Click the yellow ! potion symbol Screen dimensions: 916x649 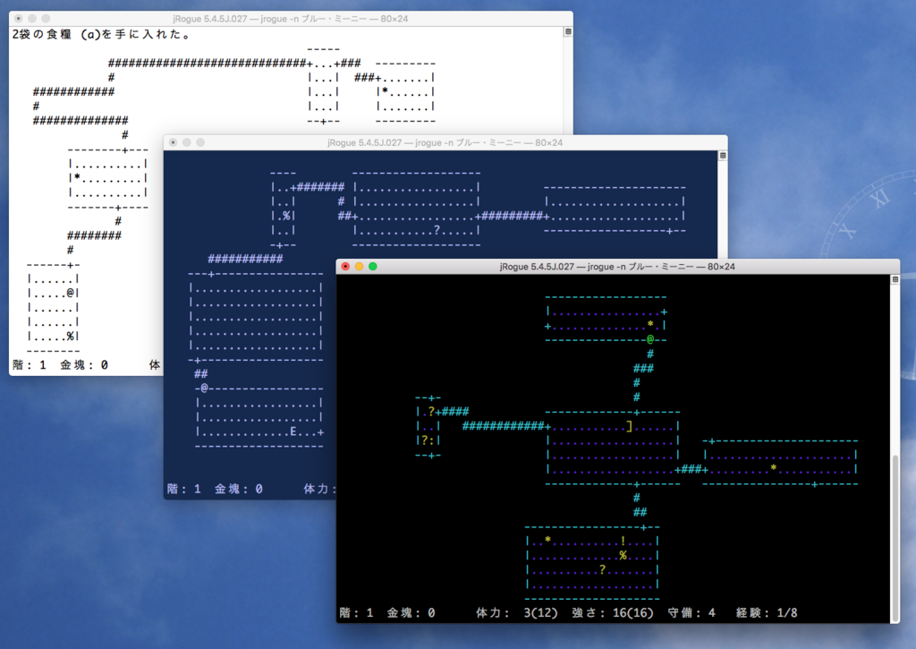(623, 541)
